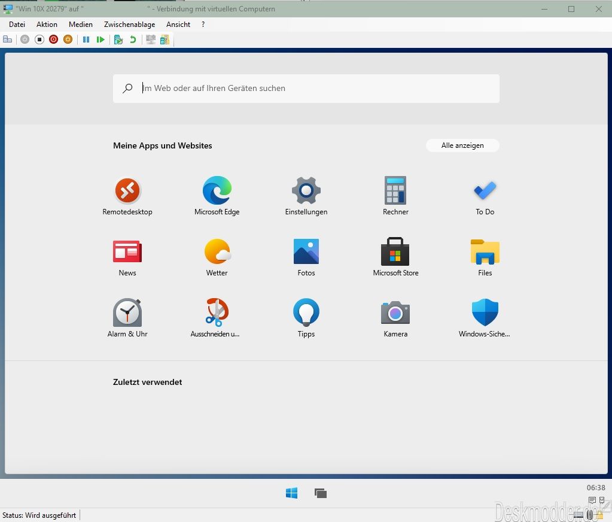
Task: Open the ? help menu
Action: 203,24
